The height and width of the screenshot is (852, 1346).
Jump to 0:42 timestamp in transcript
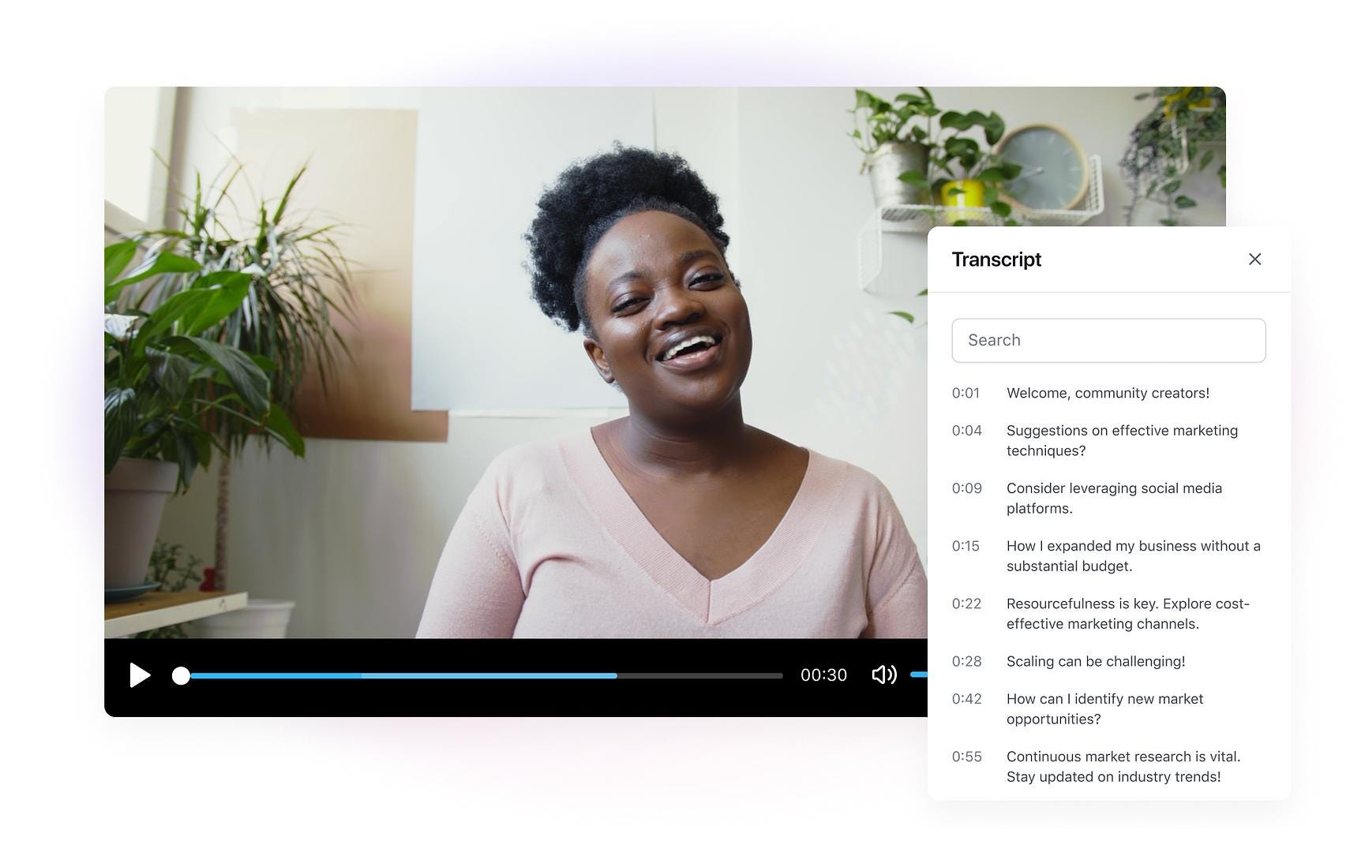(x=967, y=699)
